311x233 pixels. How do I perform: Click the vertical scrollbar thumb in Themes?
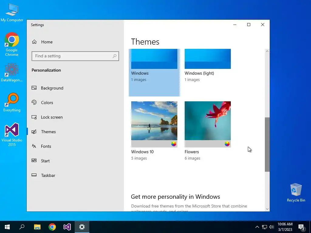(267, 144)
